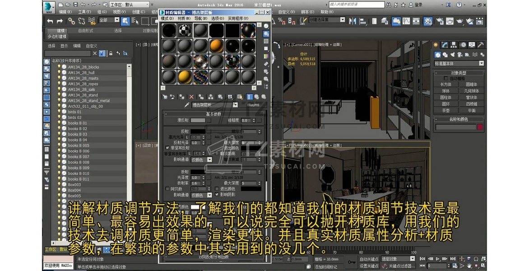Screen dimensions: 529x271
Task: Open the Layer Explorer icon in main toolbar
Action: tap(385, 21)
